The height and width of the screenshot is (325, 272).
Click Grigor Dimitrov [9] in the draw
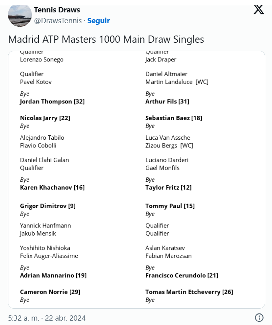pos(48,206)
